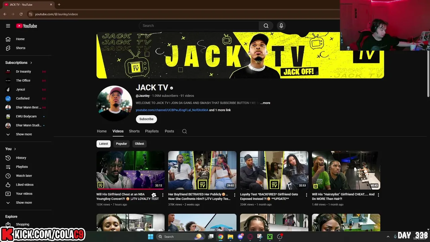Open EWU Bodycam subscription channel

point(26,116)
